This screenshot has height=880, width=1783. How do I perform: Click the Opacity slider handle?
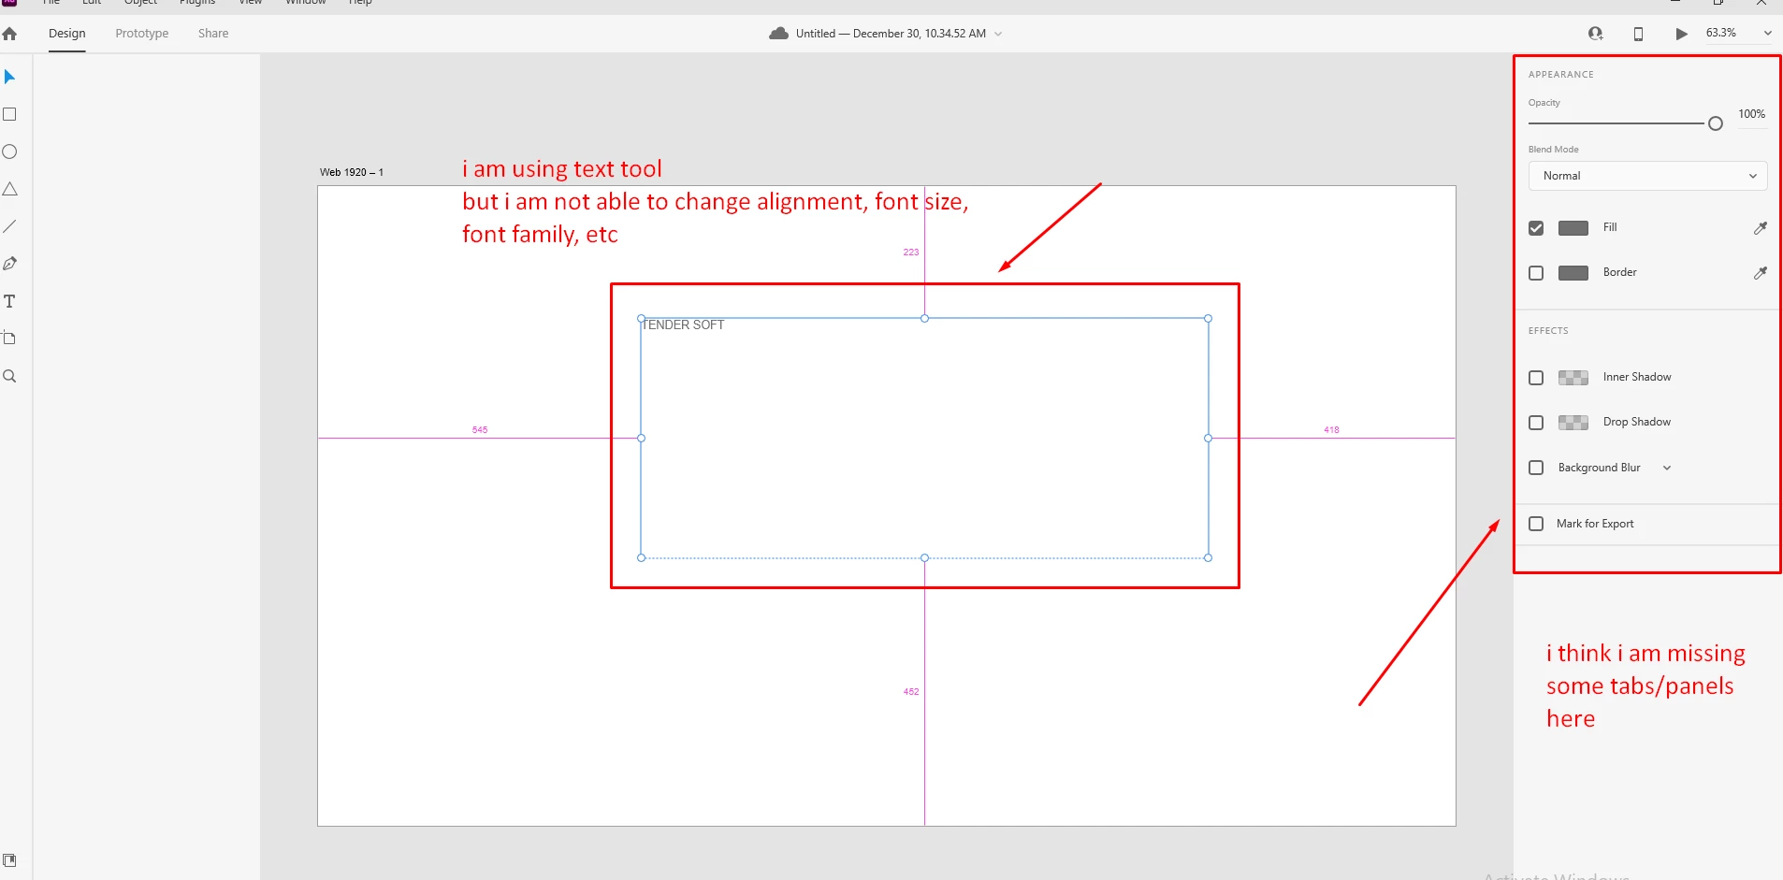click(x=1716, y=123)
